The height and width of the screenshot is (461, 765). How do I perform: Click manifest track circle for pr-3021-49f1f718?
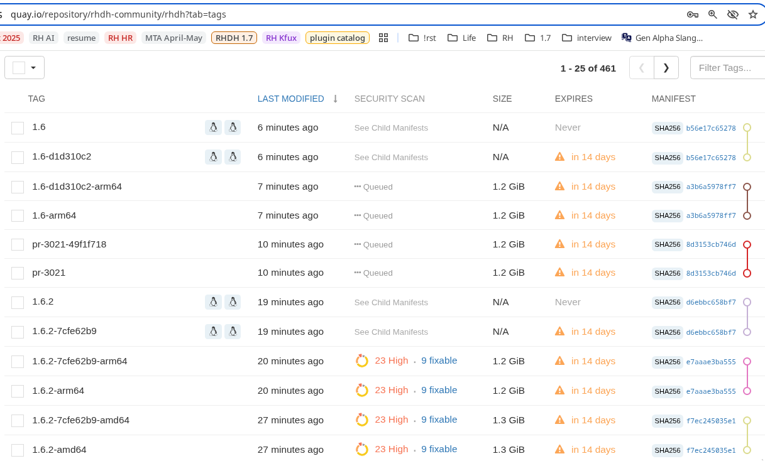click(x=747, y=244)
